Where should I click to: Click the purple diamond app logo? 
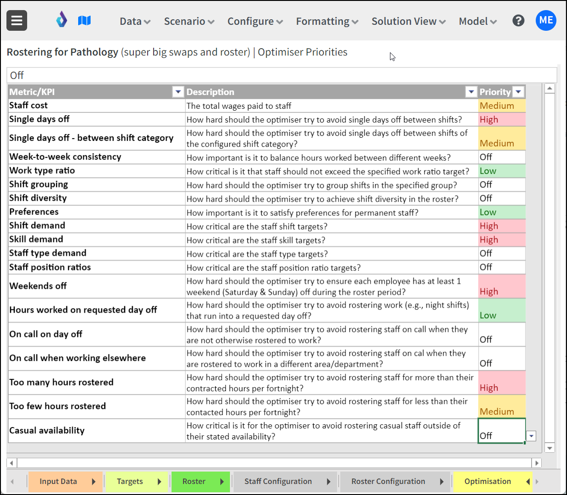click(x=62, y=20)
